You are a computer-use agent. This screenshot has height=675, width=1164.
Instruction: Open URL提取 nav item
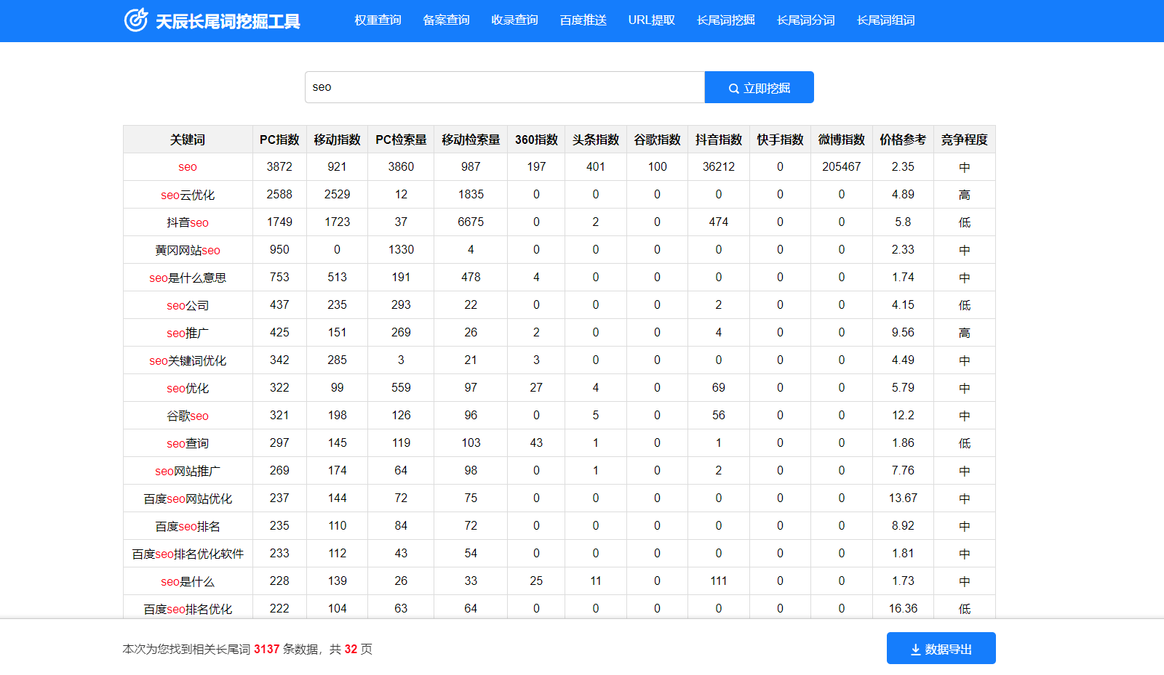pos(652,20)
